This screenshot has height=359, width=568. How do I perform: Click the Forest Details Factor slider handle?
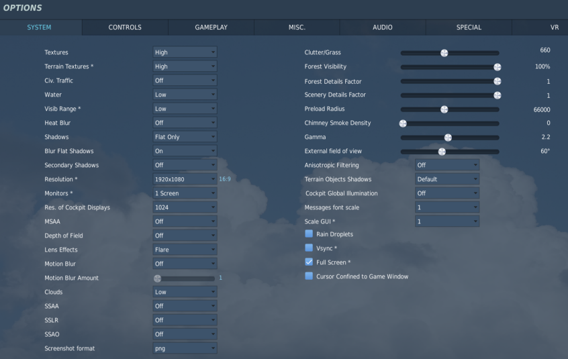click(x=498, y=81)
